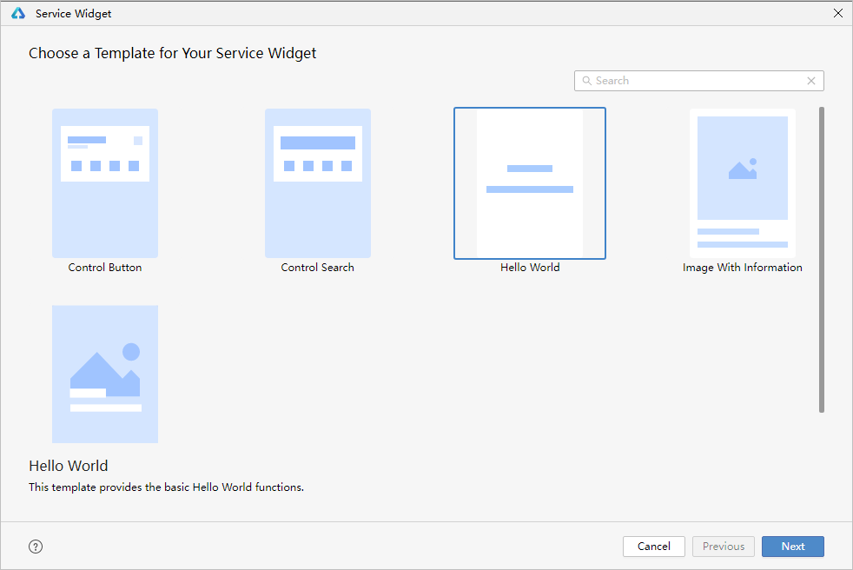The height and width of the screenshot is (570, 853).
Task: Clear the search using the X icon
Action: point(811,81)
